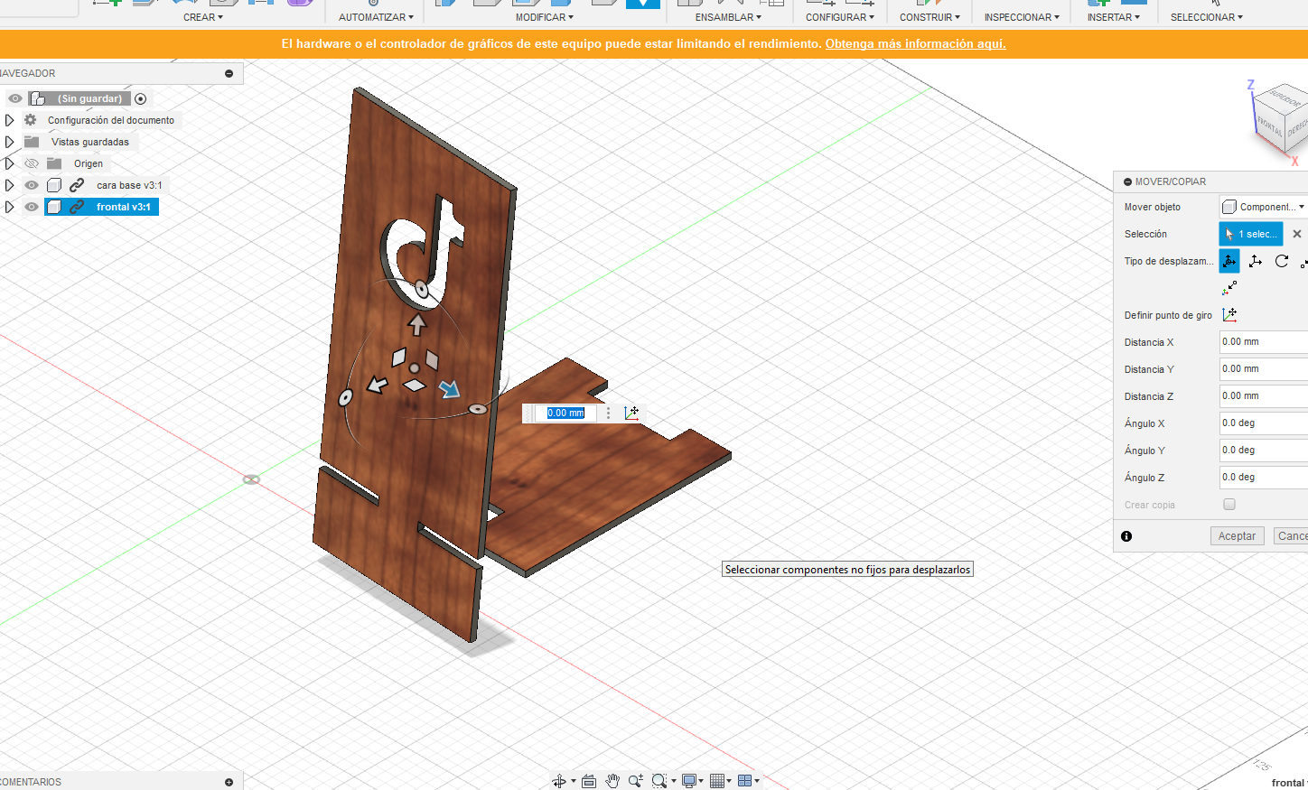
Task: Select translate displacement type icon
Action: click(1256, 261)
